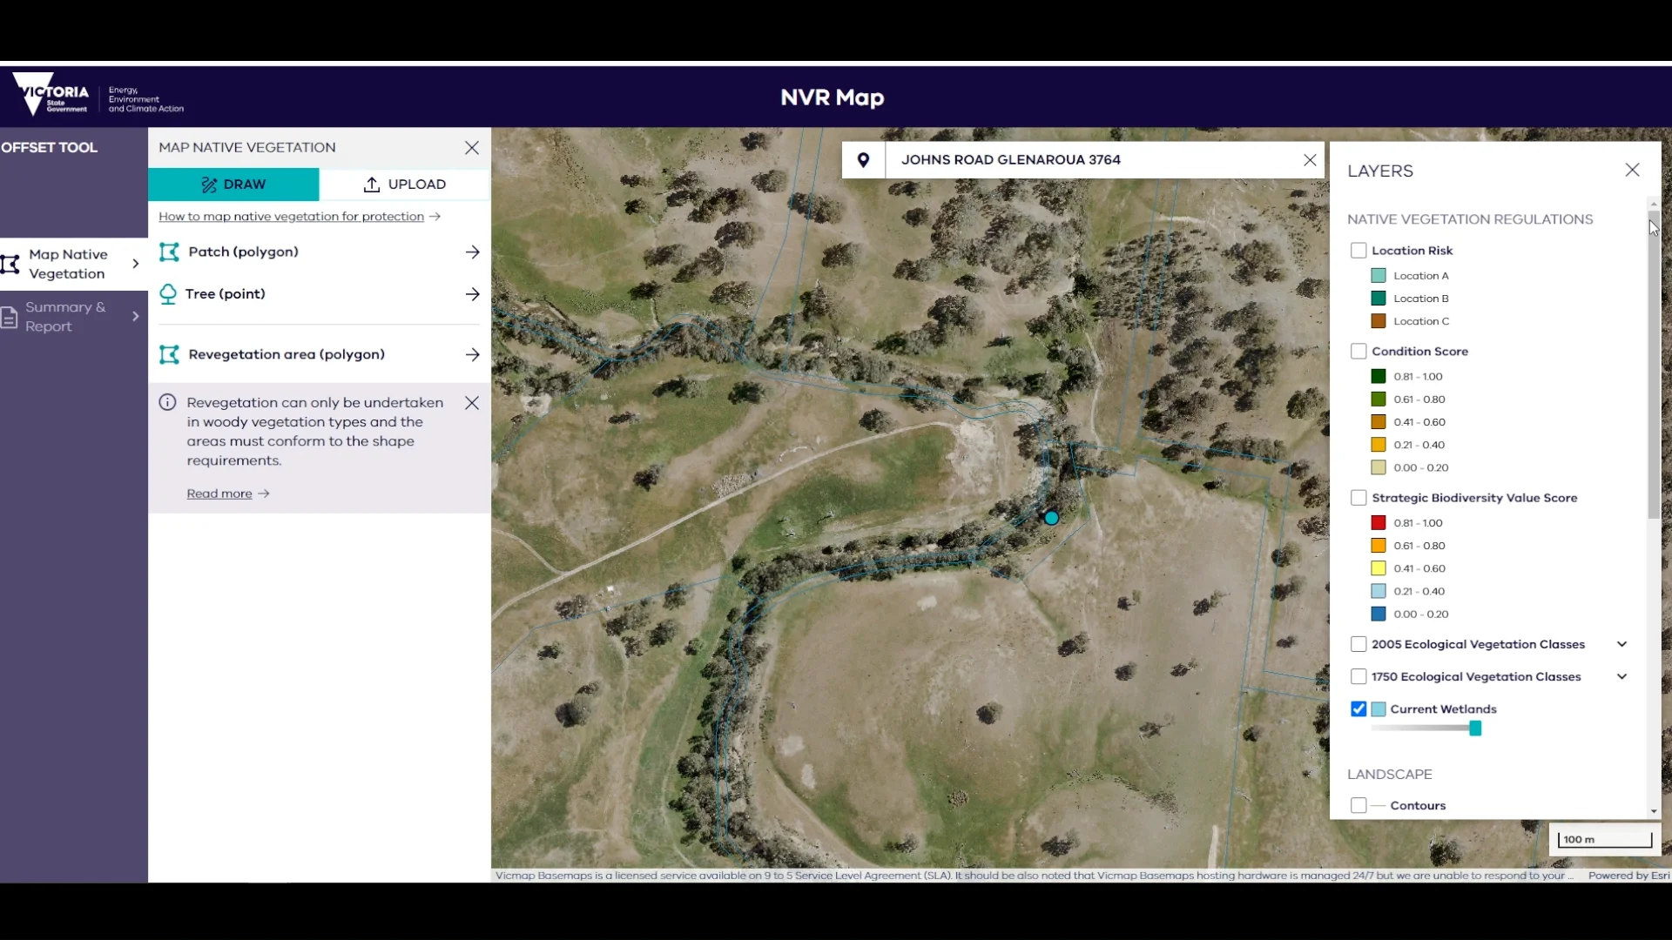Click the Tree point icon

tap(168, 294)
